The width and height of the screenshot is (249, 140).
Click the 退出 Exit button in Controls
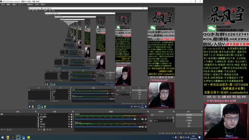click(x=189, y=126)
